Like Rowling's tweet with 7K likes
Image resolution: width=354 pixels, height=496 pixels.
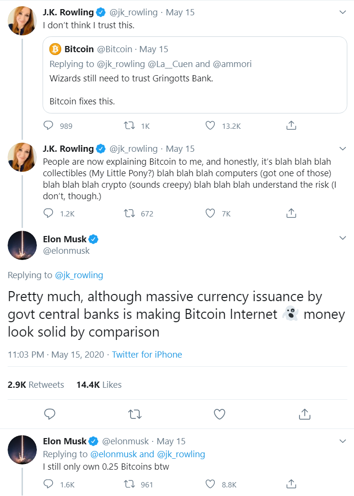tap(210, 214)
